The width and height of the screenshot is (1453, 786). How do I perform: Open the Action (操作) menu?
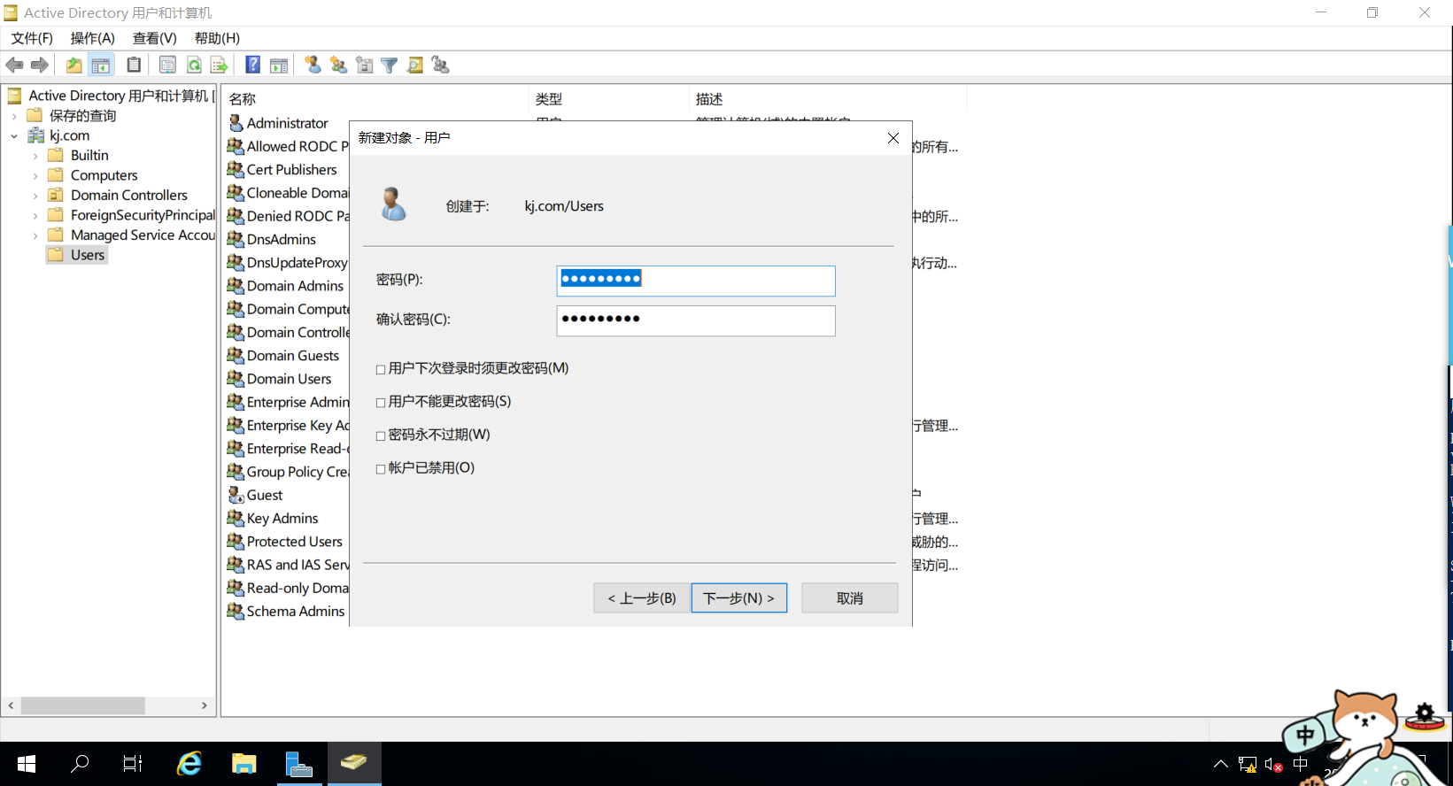pos(93,38)
